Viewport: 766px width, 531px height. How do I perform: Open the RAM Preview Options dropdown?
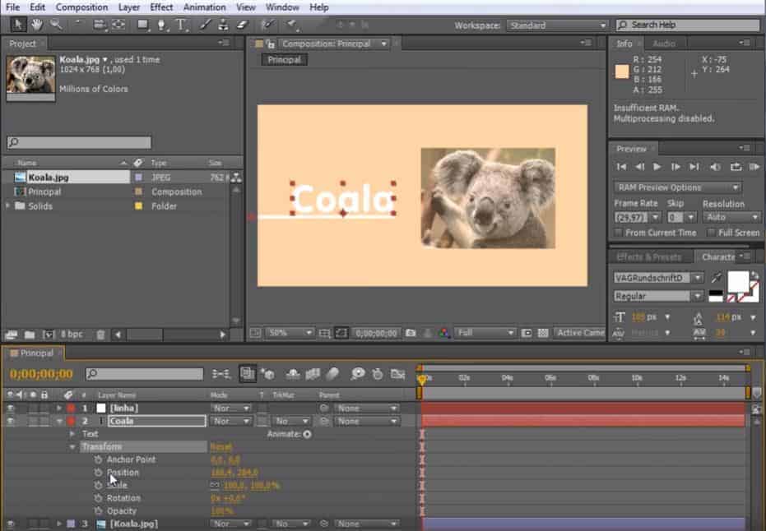(x=678, y=187)
